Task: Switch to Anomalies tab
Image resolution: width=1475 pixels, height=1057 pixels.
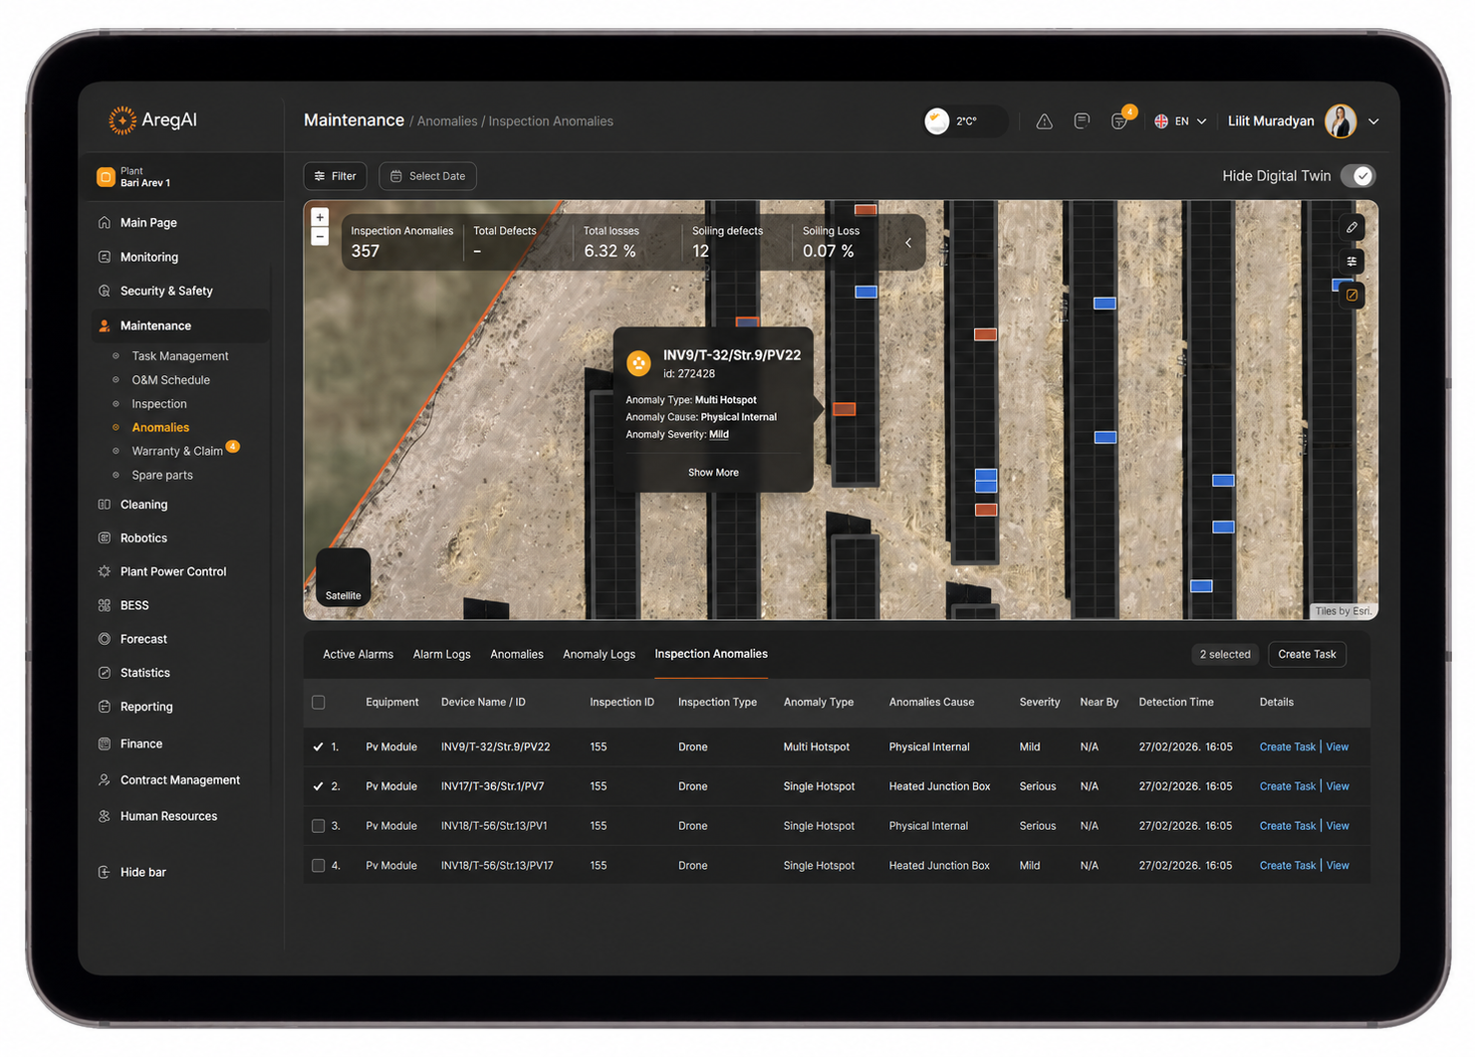Action: 517,655
